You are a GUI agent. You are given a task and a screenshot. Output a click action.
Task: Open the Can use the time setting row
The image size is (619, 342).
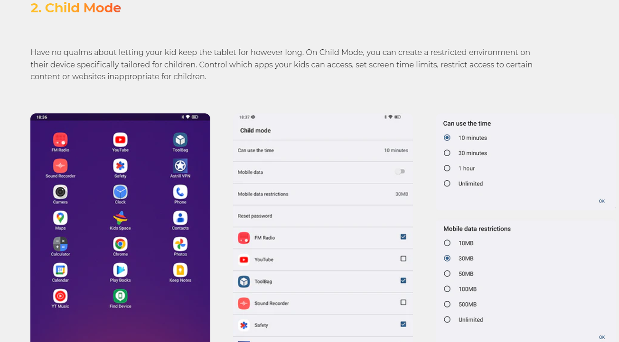(x=323, y=150)
